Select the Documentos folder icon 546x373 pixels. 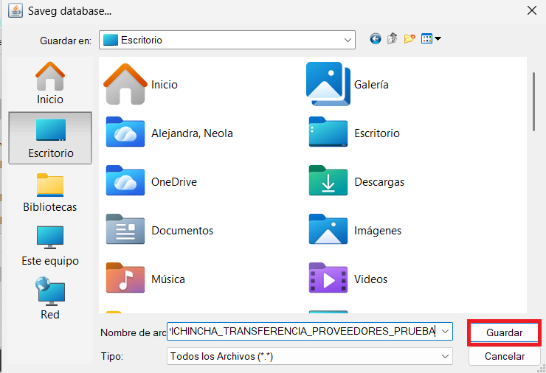[125, 230]
